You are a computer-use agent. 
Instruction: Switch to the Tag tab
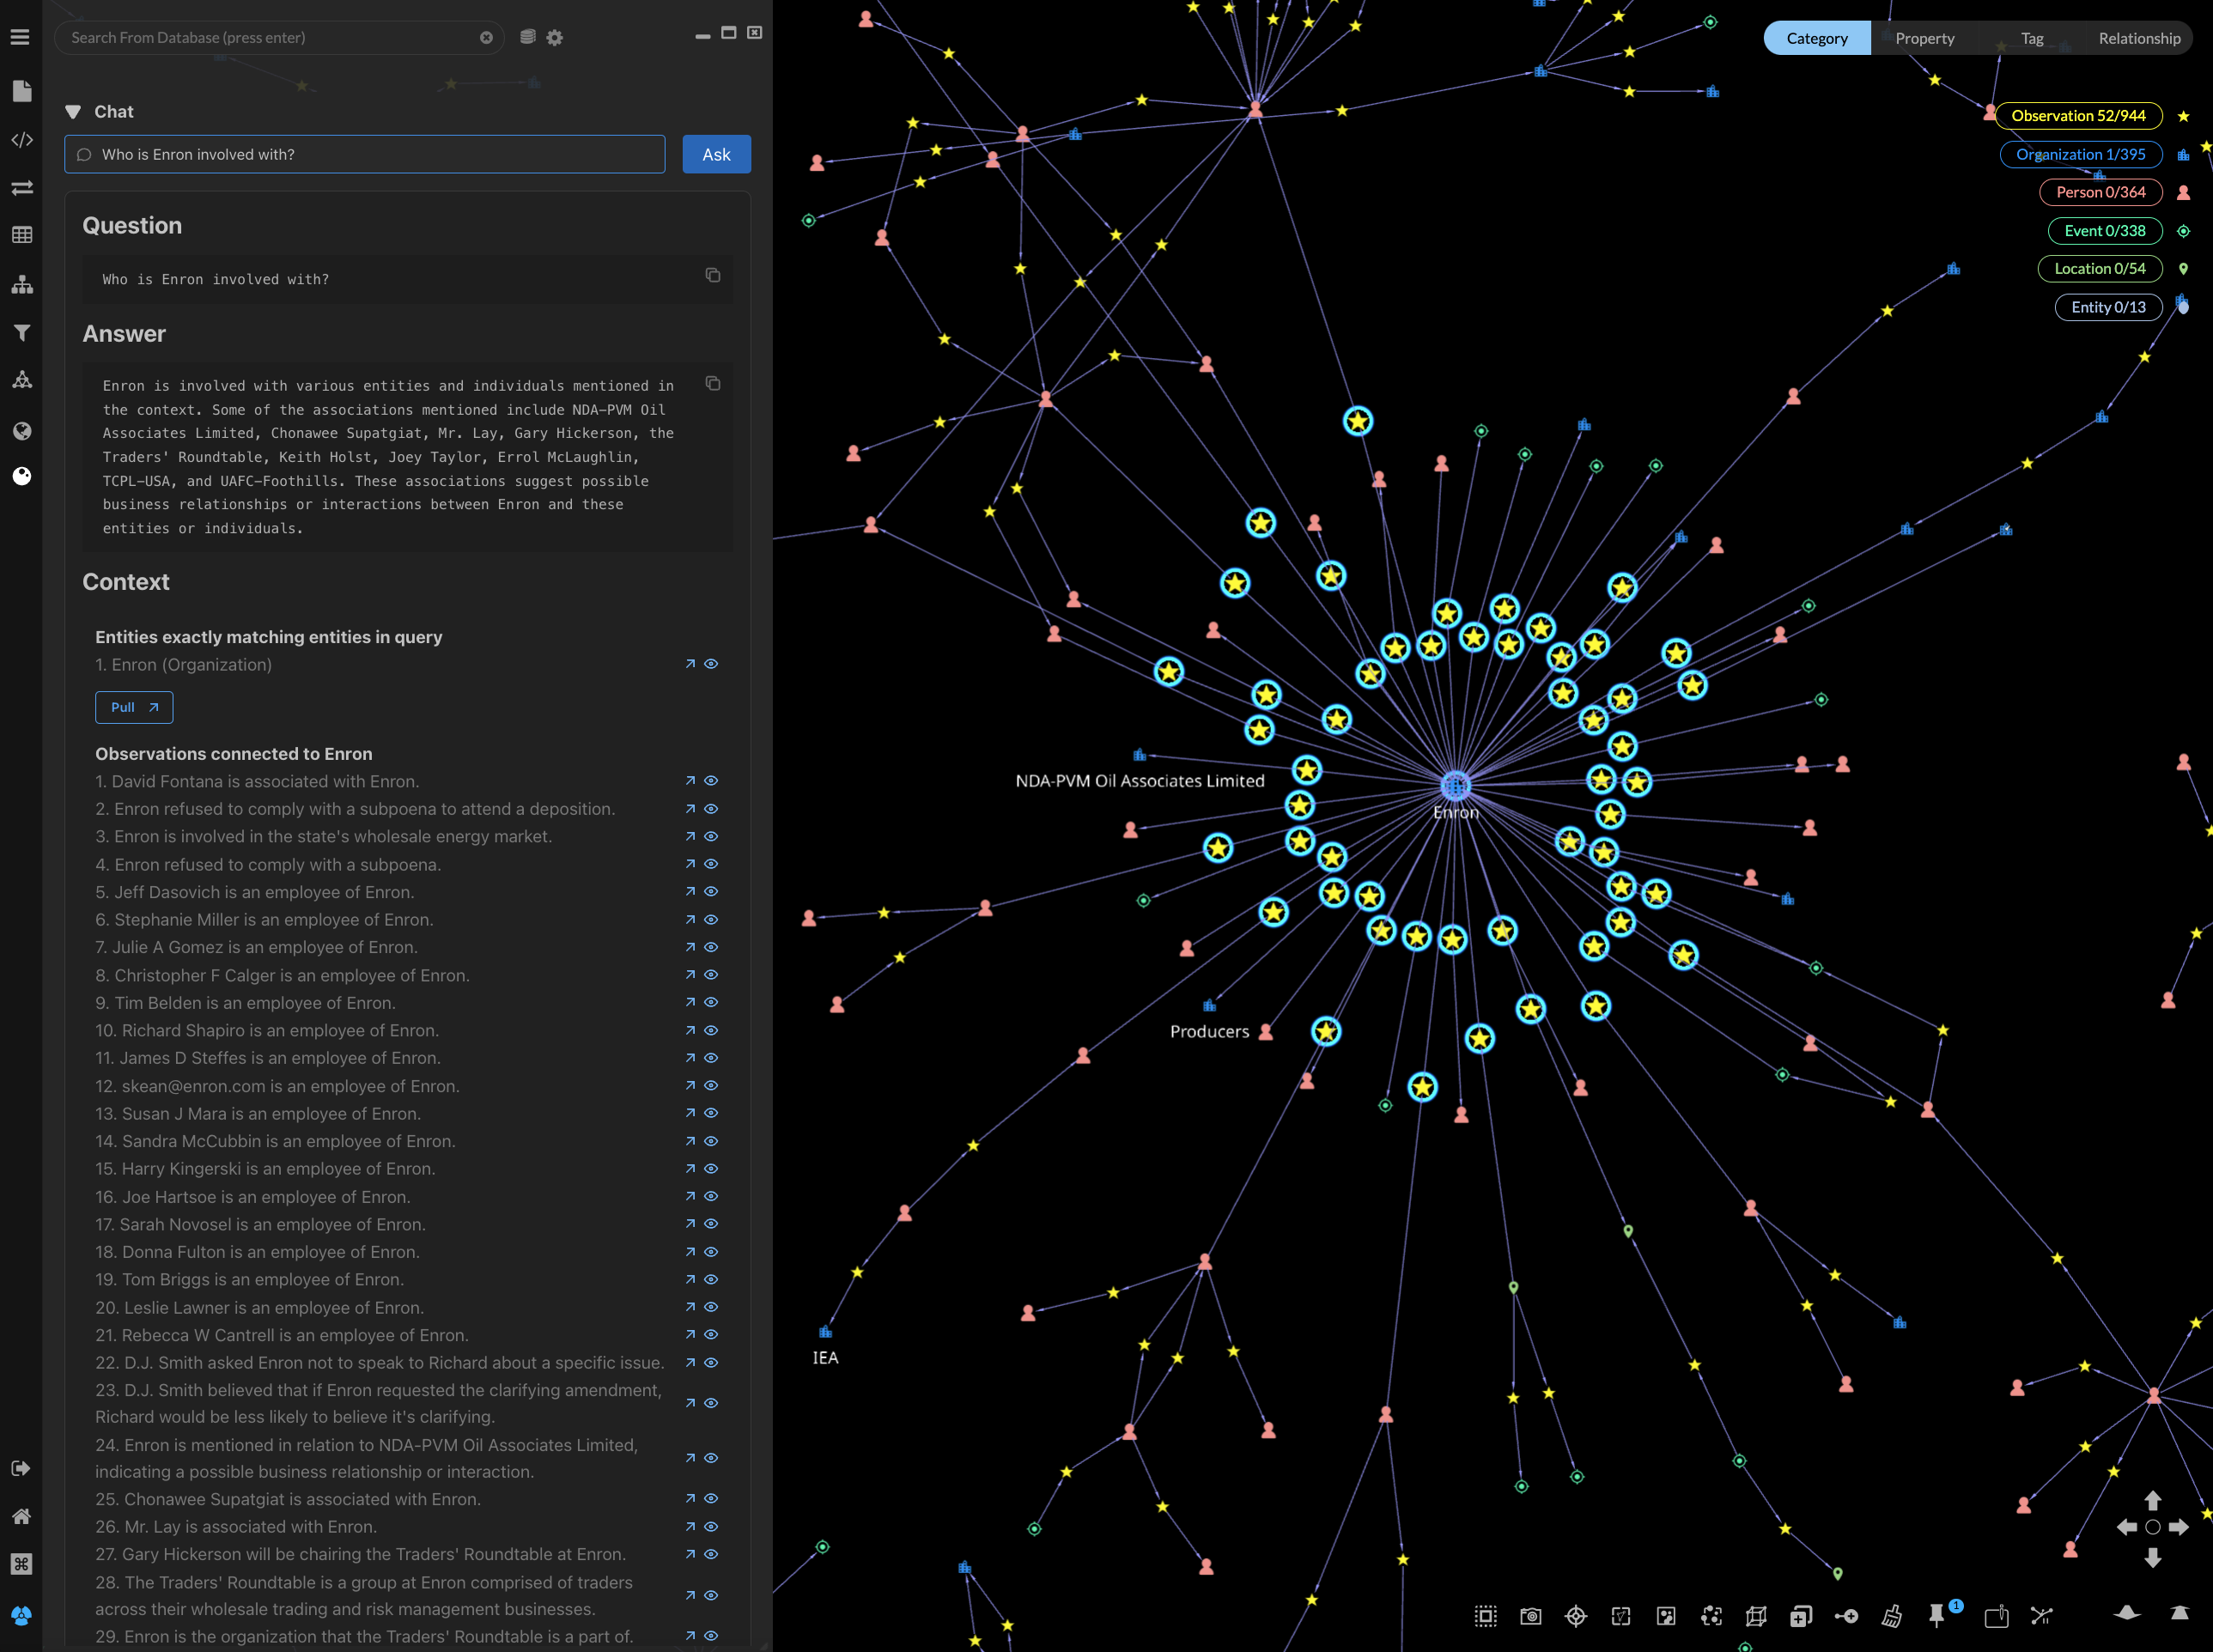[x=2031, y=38]
